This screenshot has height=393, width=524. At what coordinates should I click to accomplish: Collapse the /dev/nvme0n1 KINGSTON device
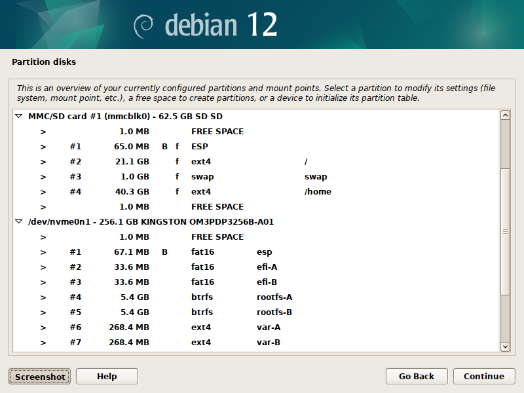tap(19, 221)
